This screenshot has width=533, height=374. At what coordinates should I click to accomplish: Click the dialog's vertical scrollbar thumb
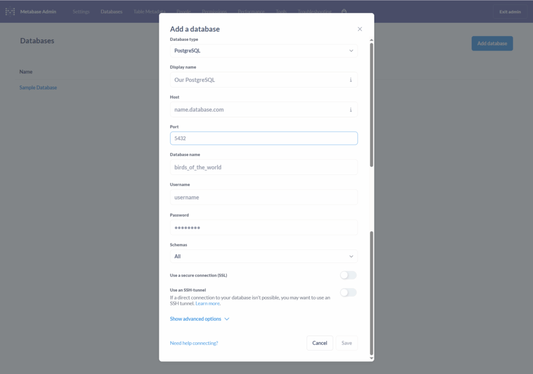(x=371, y=104)
